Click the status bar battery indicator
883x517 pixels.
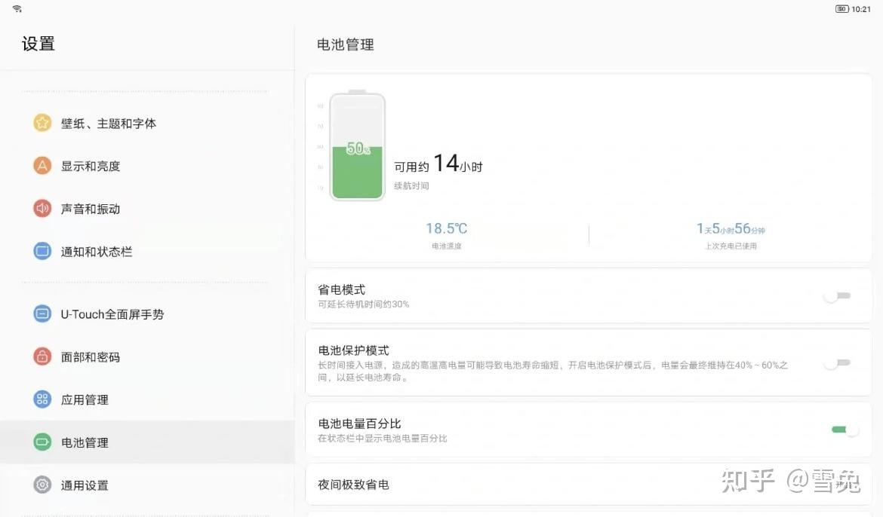click(x=841, y=9)
